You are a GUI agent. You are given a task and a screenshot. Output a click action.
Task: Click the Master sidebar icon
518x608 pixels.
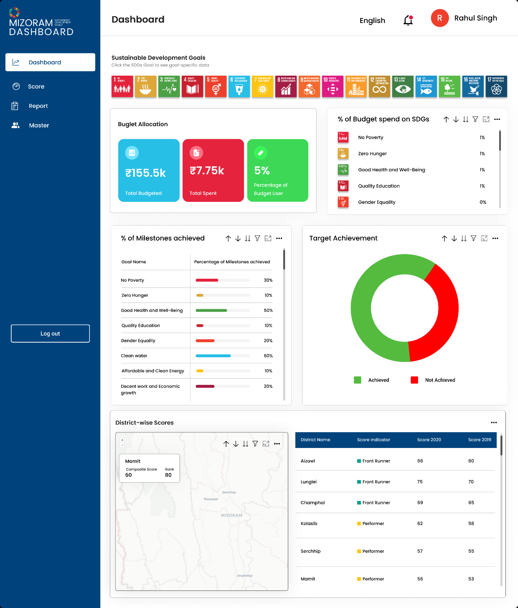click(x=16, y=125)
